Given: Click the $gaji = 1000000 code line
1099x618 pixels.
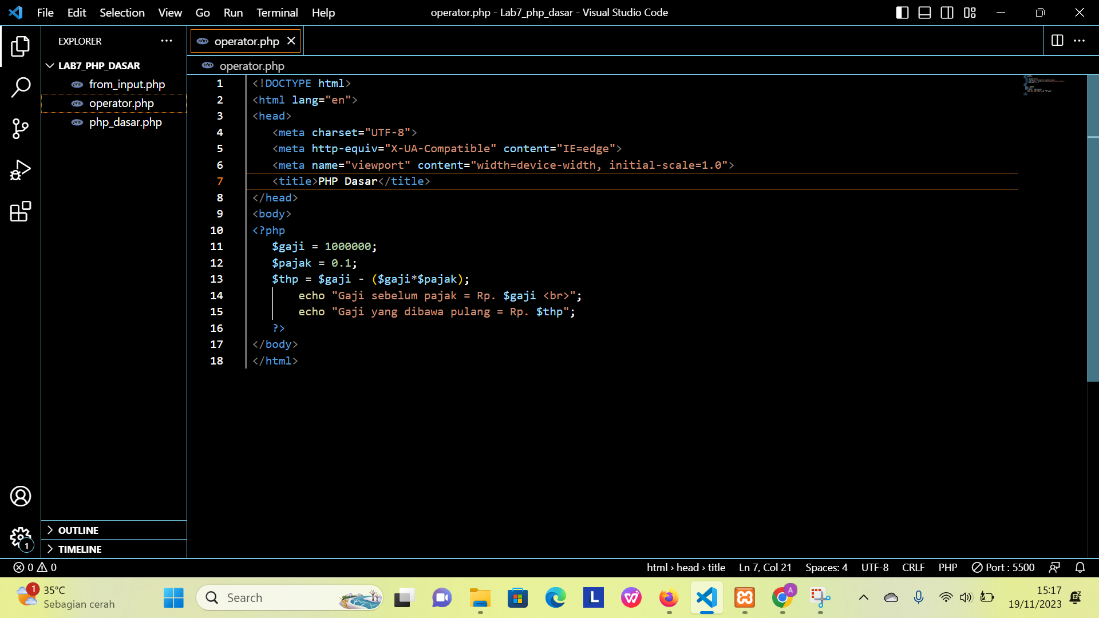Looking at the screenshot, I should (x=324, y=247).
